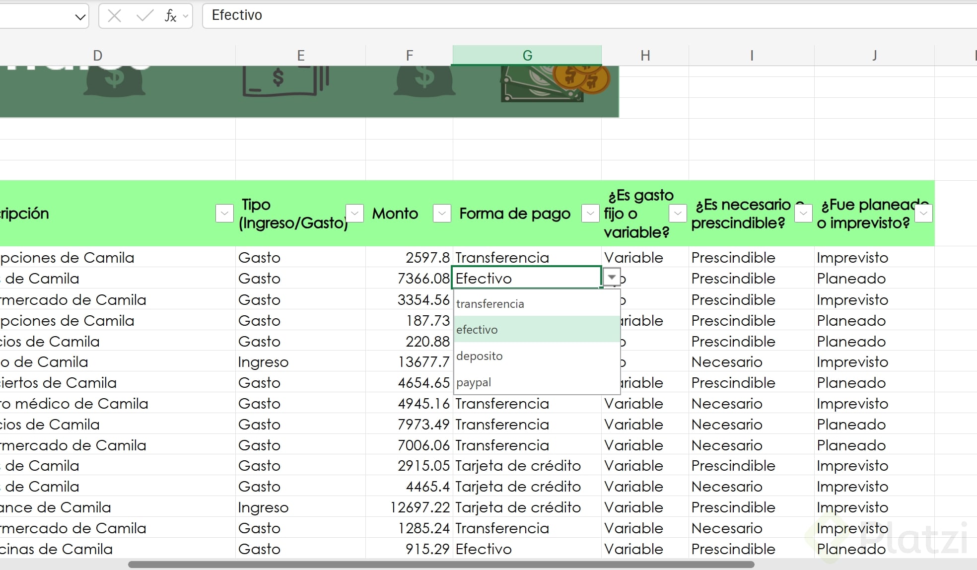Select 'paypal' option in the list
Image resolution: width=977 pixels, height=570 pixels.
point(473,382)
